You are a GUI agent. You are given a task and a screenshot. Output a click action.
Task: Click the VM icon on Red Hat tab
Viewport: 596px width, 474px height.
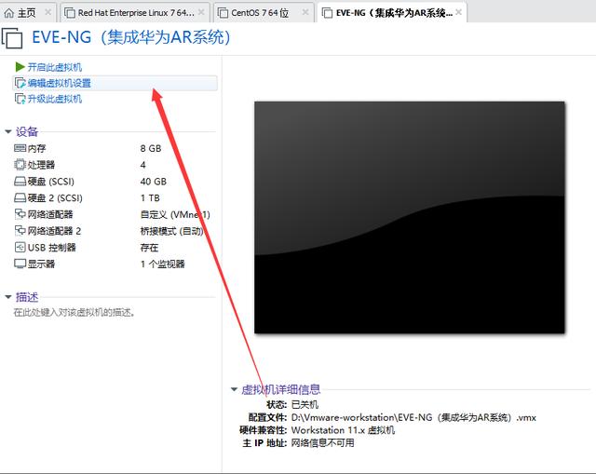[x=70, y=13]
